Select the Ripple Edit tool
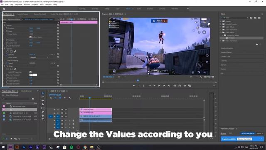 pos(43,101)
